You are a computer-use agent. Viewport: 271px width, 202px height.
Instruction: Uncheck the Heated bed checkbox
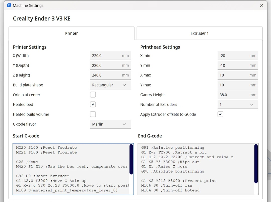(x=93, y=105)
